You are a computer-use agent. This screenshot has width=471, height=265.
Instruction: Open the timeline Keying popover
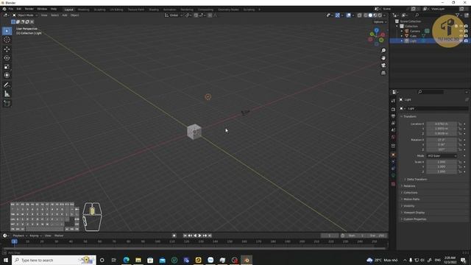[35, 236]
